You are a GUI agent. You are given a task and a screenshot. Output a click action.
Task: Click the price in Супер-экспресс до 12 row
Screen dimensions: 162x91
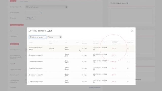tap(114, 68)
